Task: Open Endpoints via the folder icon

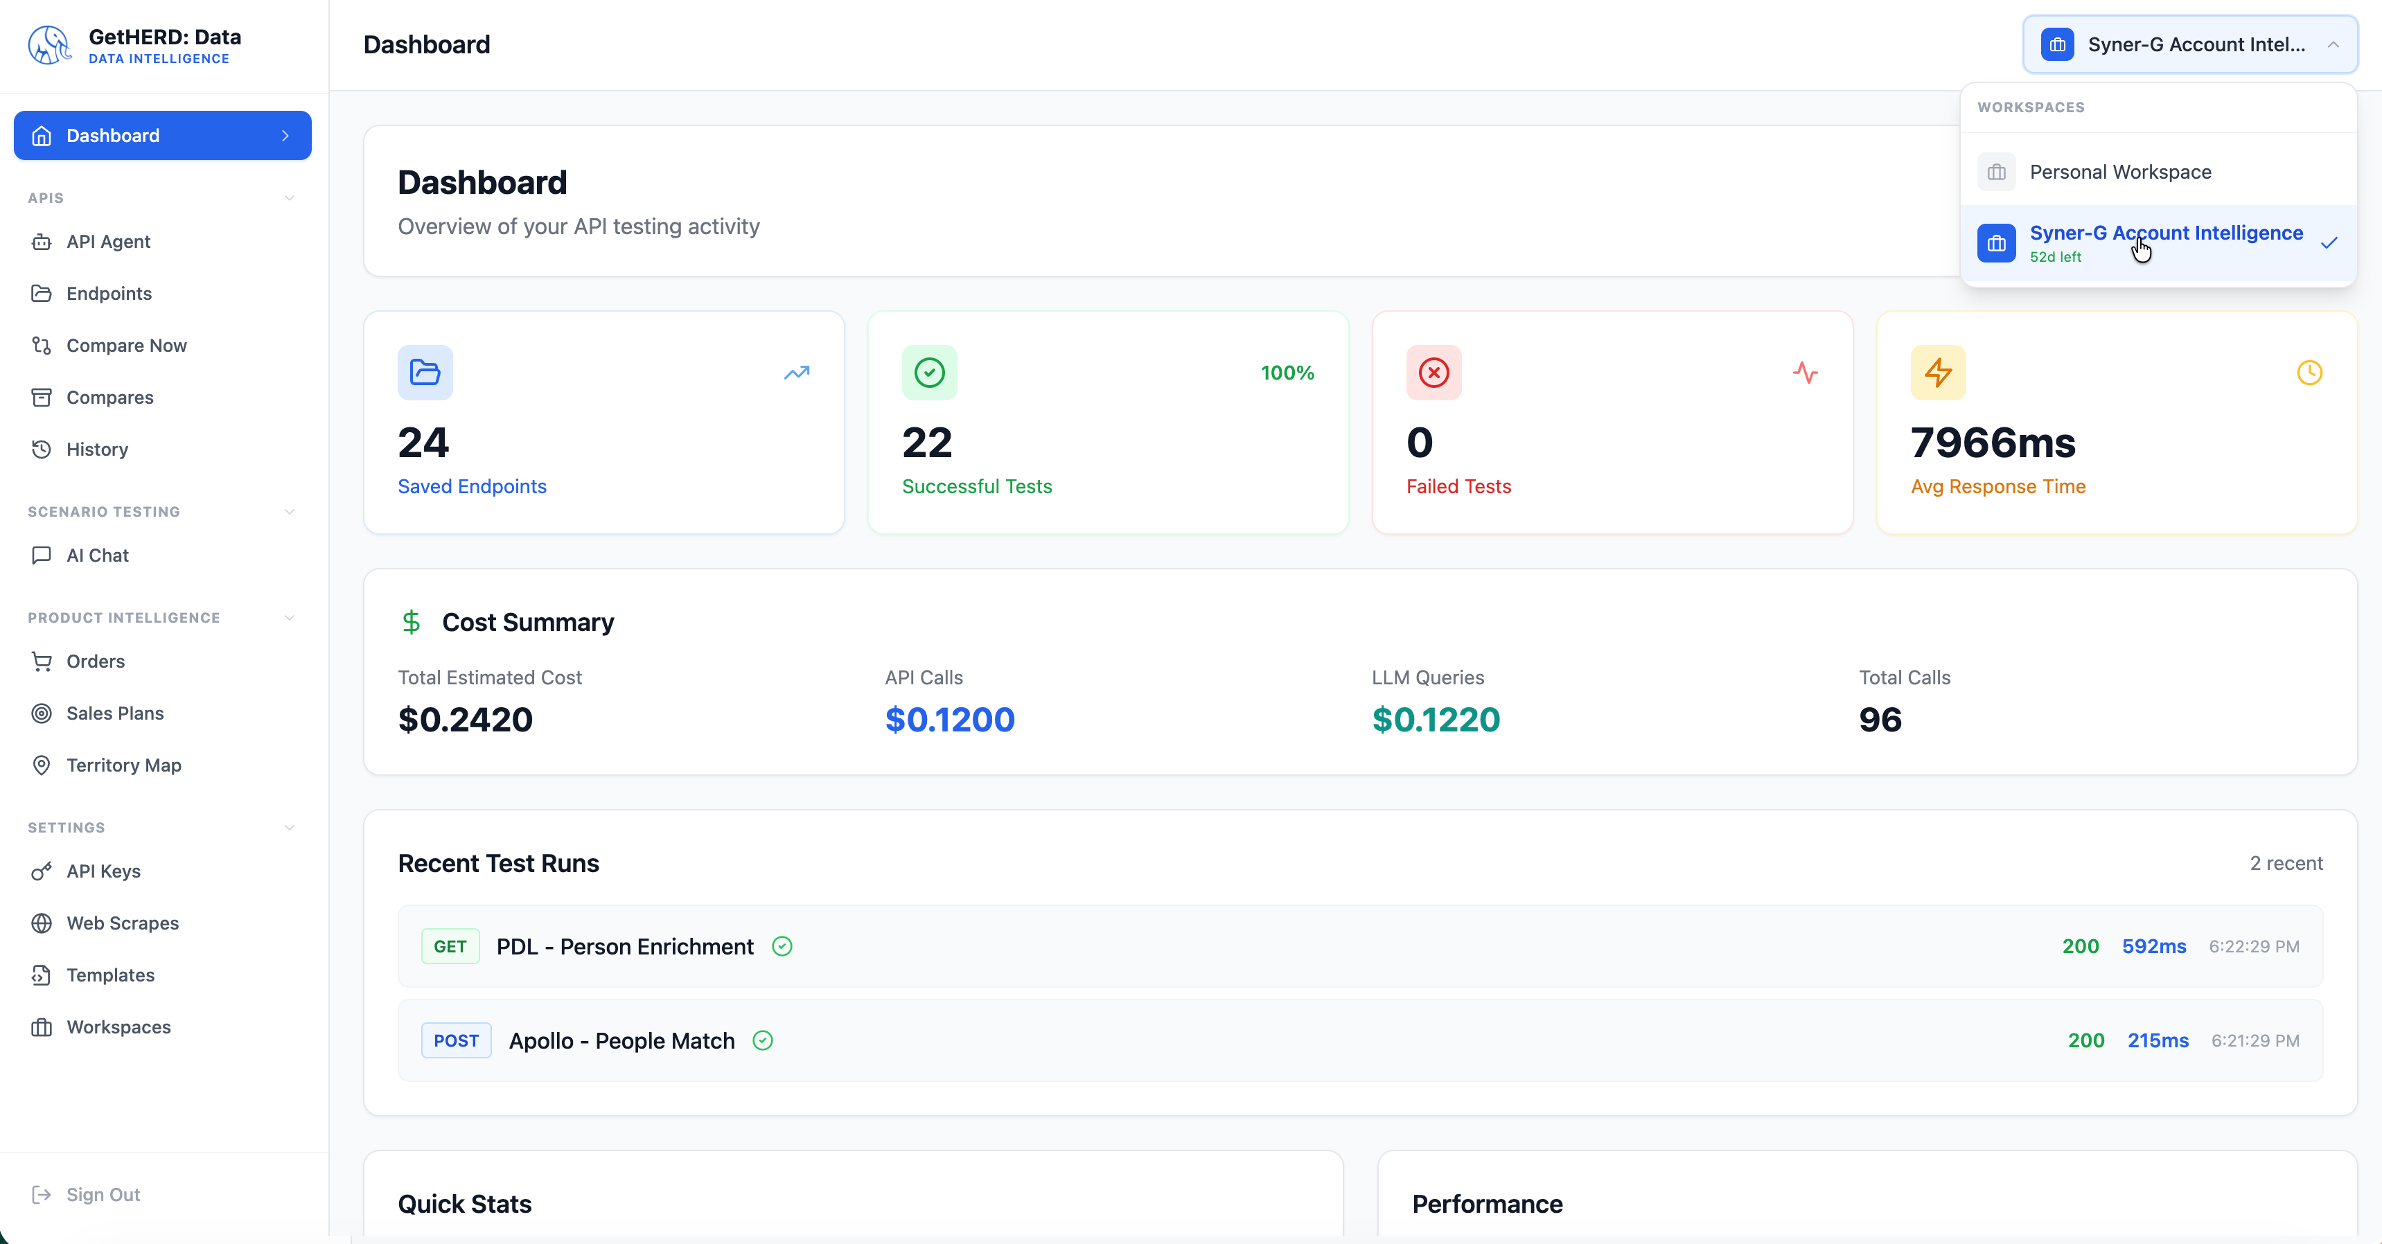Action: [42, 293]
